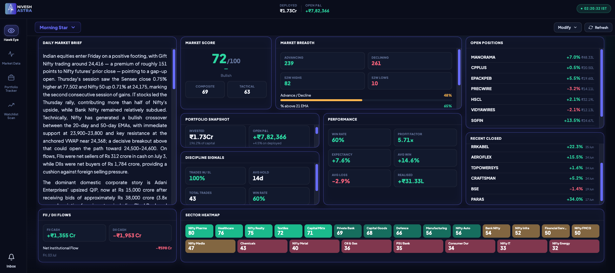Click the FII Cash +₹1,355 Cr card
Viewport: 615px width, 273px height.
tap(74, 233)
